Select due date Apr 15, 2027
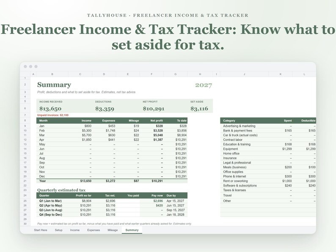 (x=175, y=201)
